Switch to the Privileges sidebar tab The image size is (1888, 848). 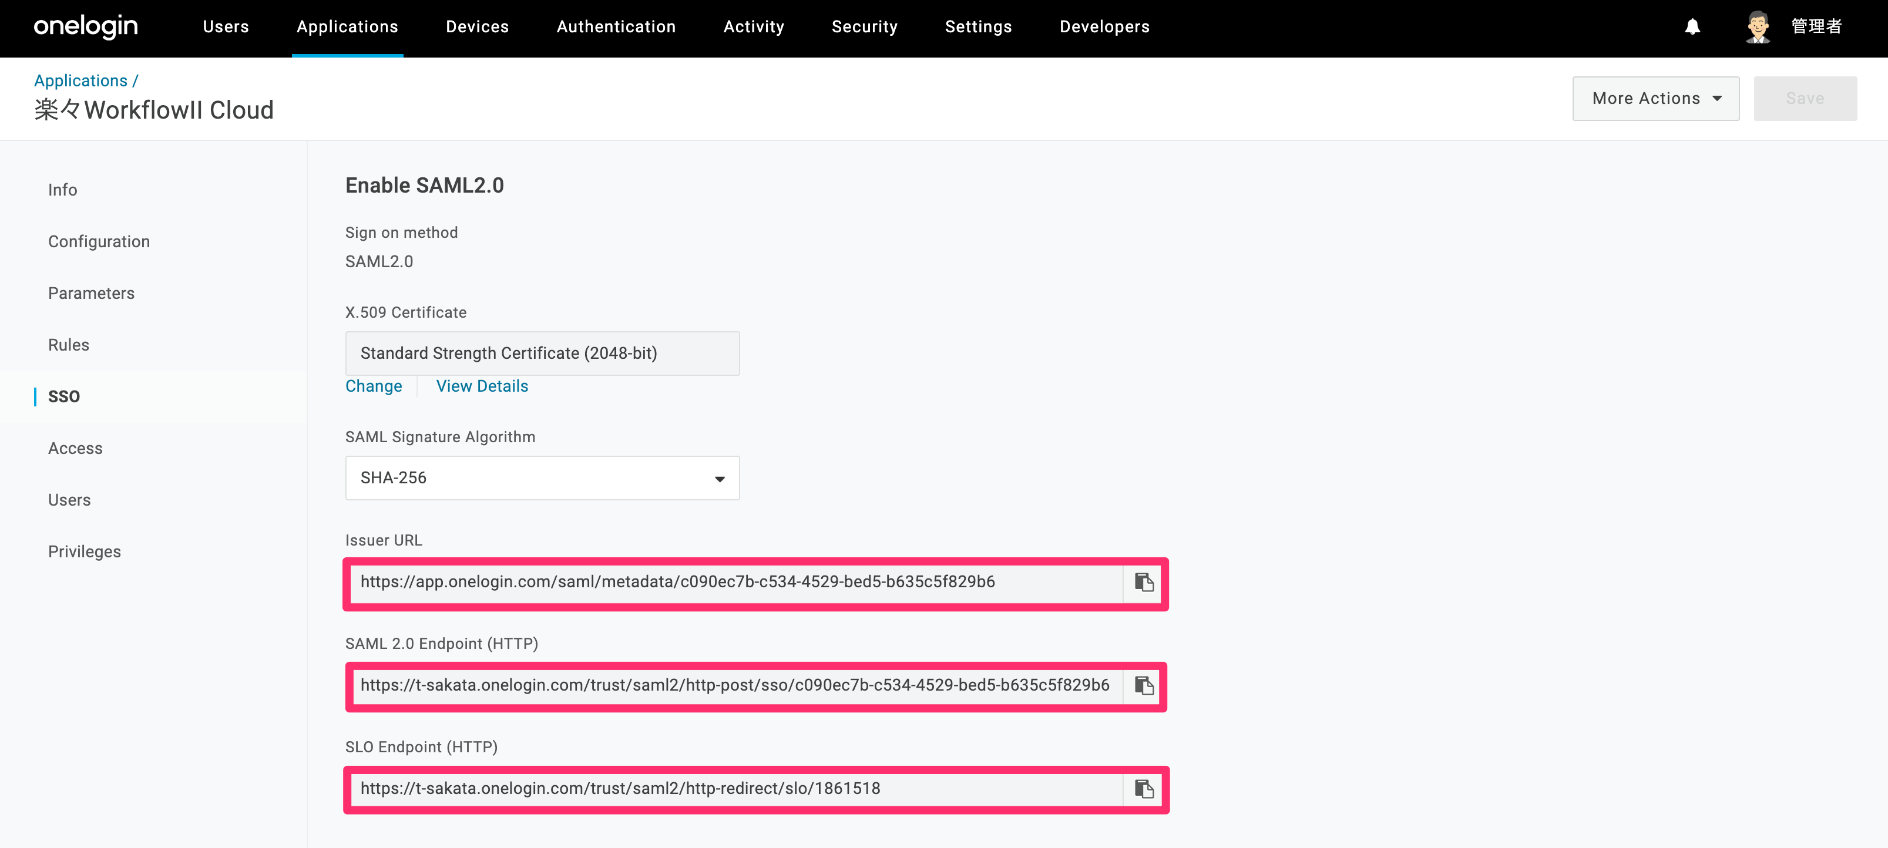[x=84, y=552]
